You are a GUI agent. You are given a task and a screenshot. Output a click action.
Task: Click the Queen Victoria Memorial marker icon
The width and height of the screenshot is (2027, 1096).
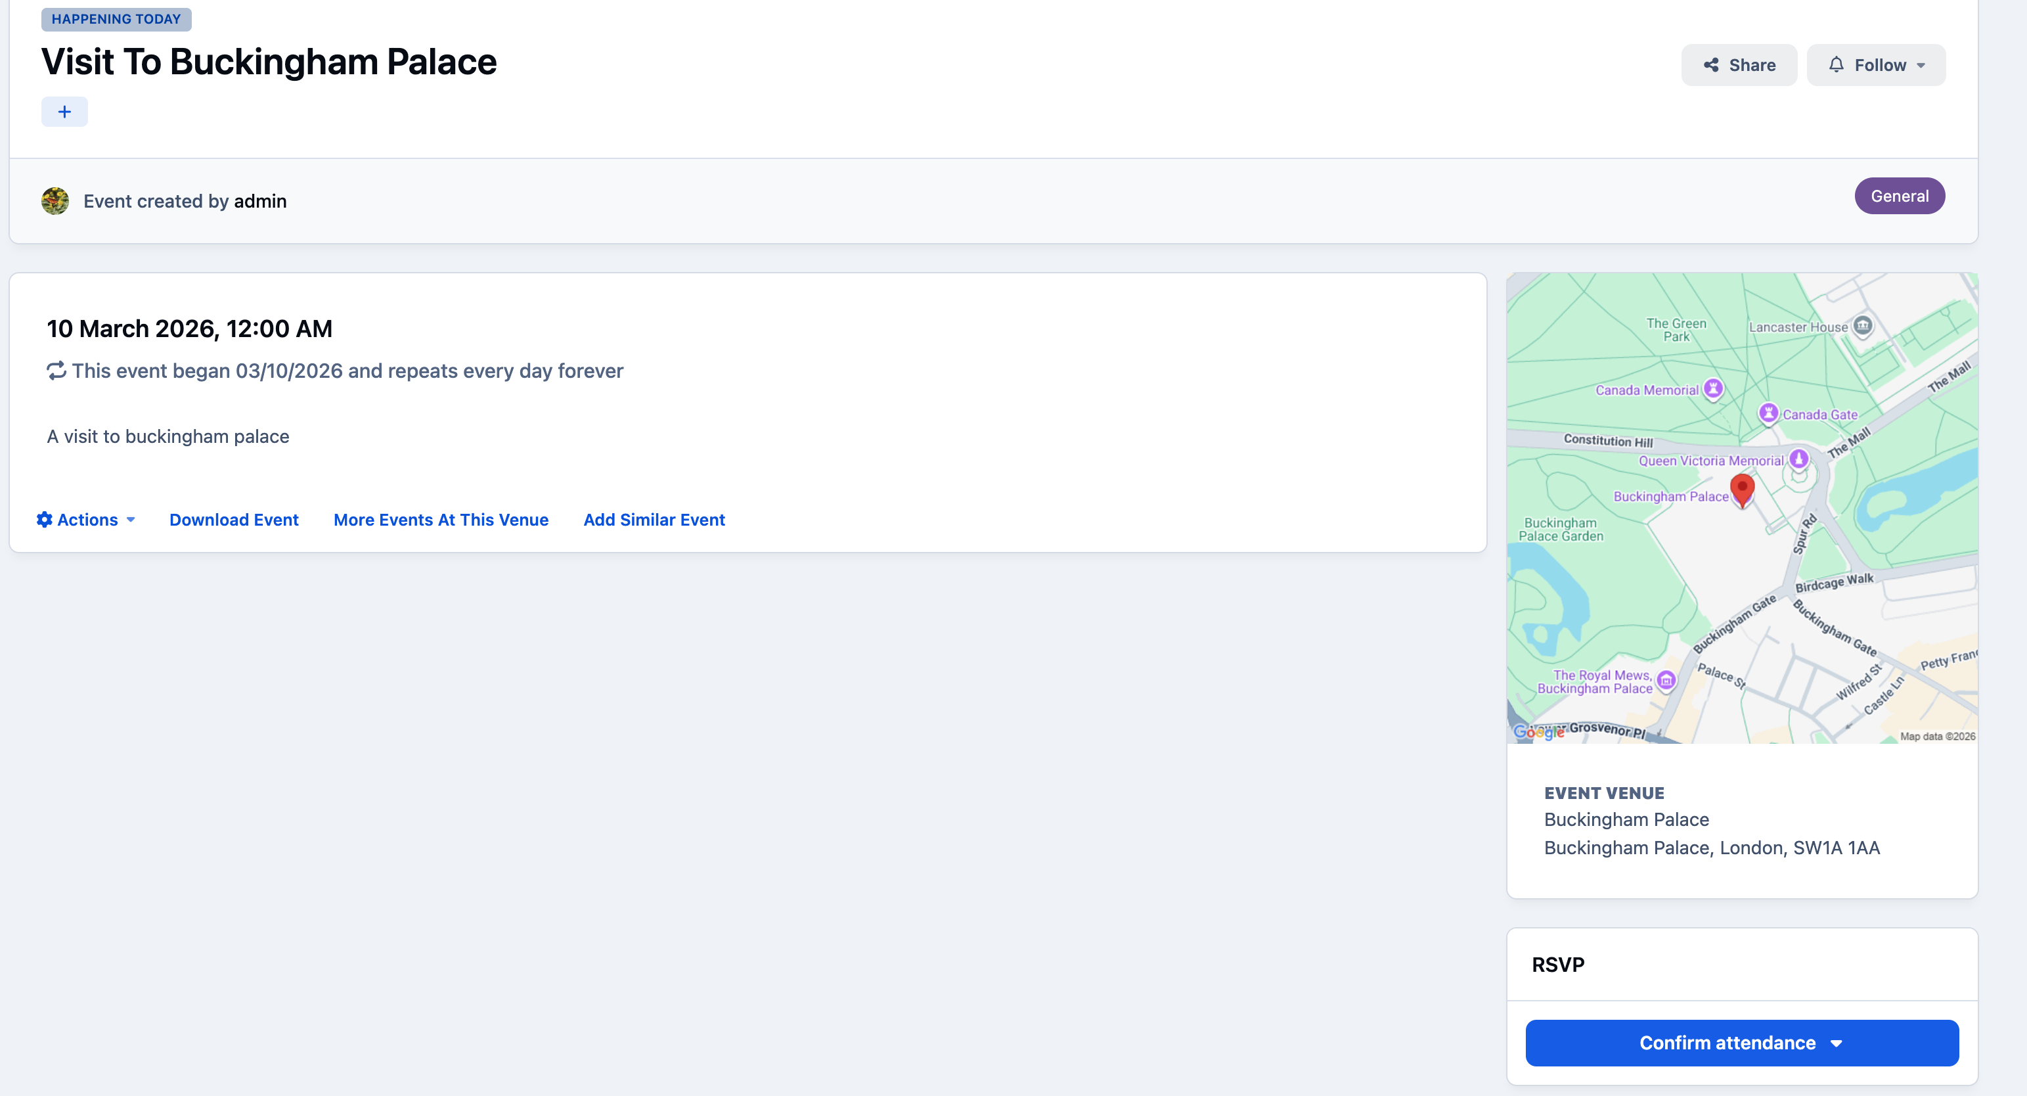[1799, 458]
